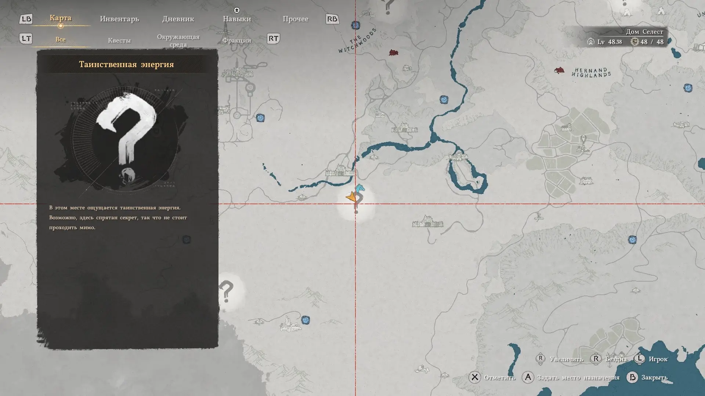The image size is (705, 396).
Task: Select the Прочее tab
Action: [296, 19]
